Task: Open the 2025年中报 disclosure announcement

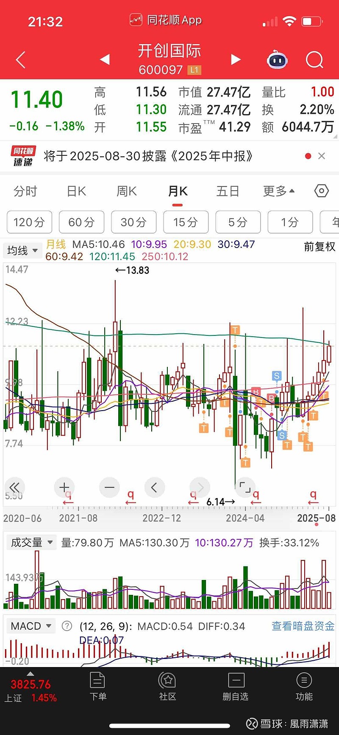Action: [148, 156]
